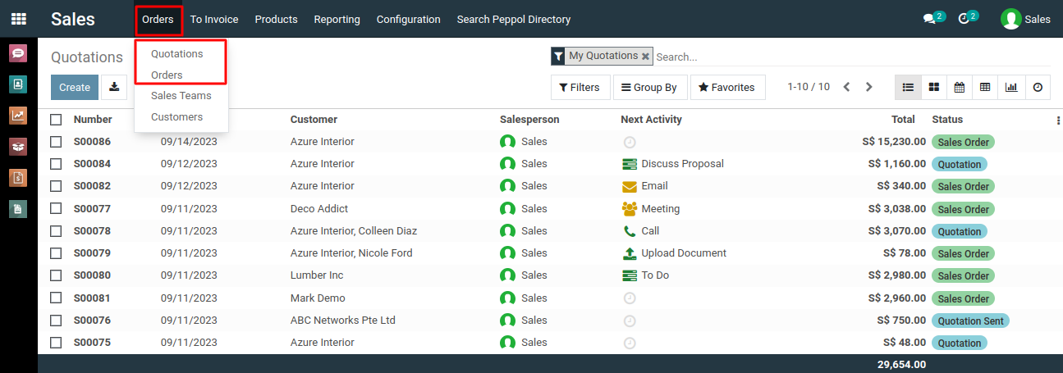Viewport: 1063px width, 373px height.
Task: Expand the Filters dropdown
Action: (x=579, y=88)
